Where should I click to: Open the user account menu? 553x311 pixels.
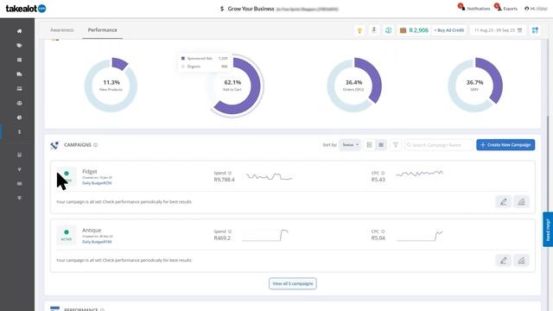tap(536, 9)
